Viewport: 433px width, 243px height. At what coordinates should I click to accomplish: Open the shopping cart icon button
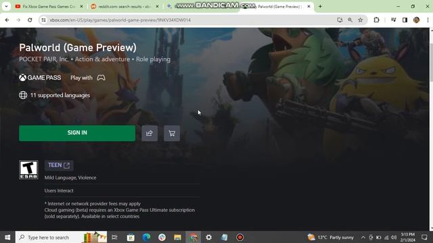tap(172, 134)
